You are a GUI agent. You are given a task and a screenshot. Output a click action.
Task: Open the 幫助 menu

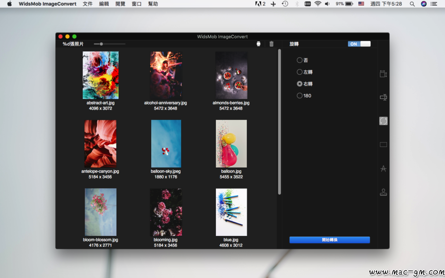[x=153, y=4]
